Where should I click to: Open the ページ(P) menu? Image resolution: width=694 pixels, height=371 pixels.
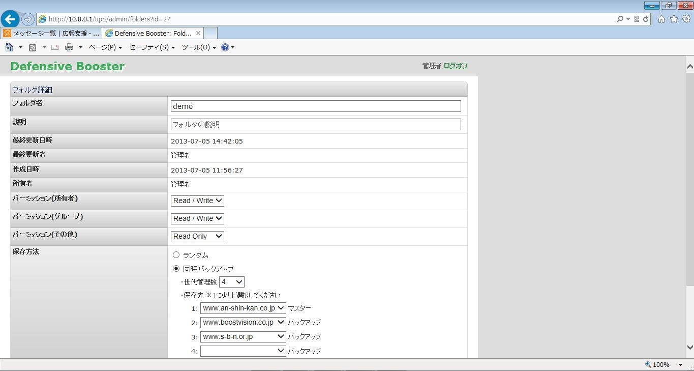[x=105, y=47]
